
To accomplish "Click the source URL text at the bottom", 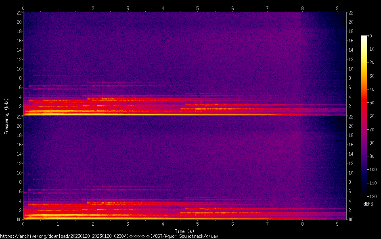I will pyautogui.click(x=109, y=236).
